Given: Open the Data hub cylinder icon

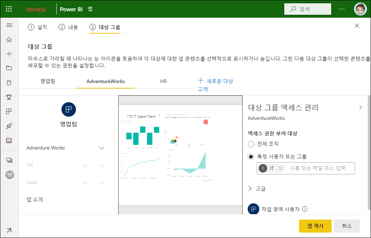Looking at the screenshot, I should pyautogui.click(x=9, y=83).
